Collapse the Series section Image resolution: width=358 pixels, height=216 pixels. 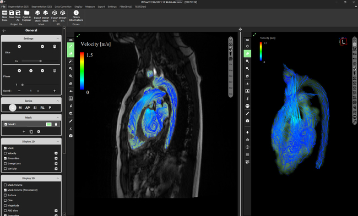[57, 101]
